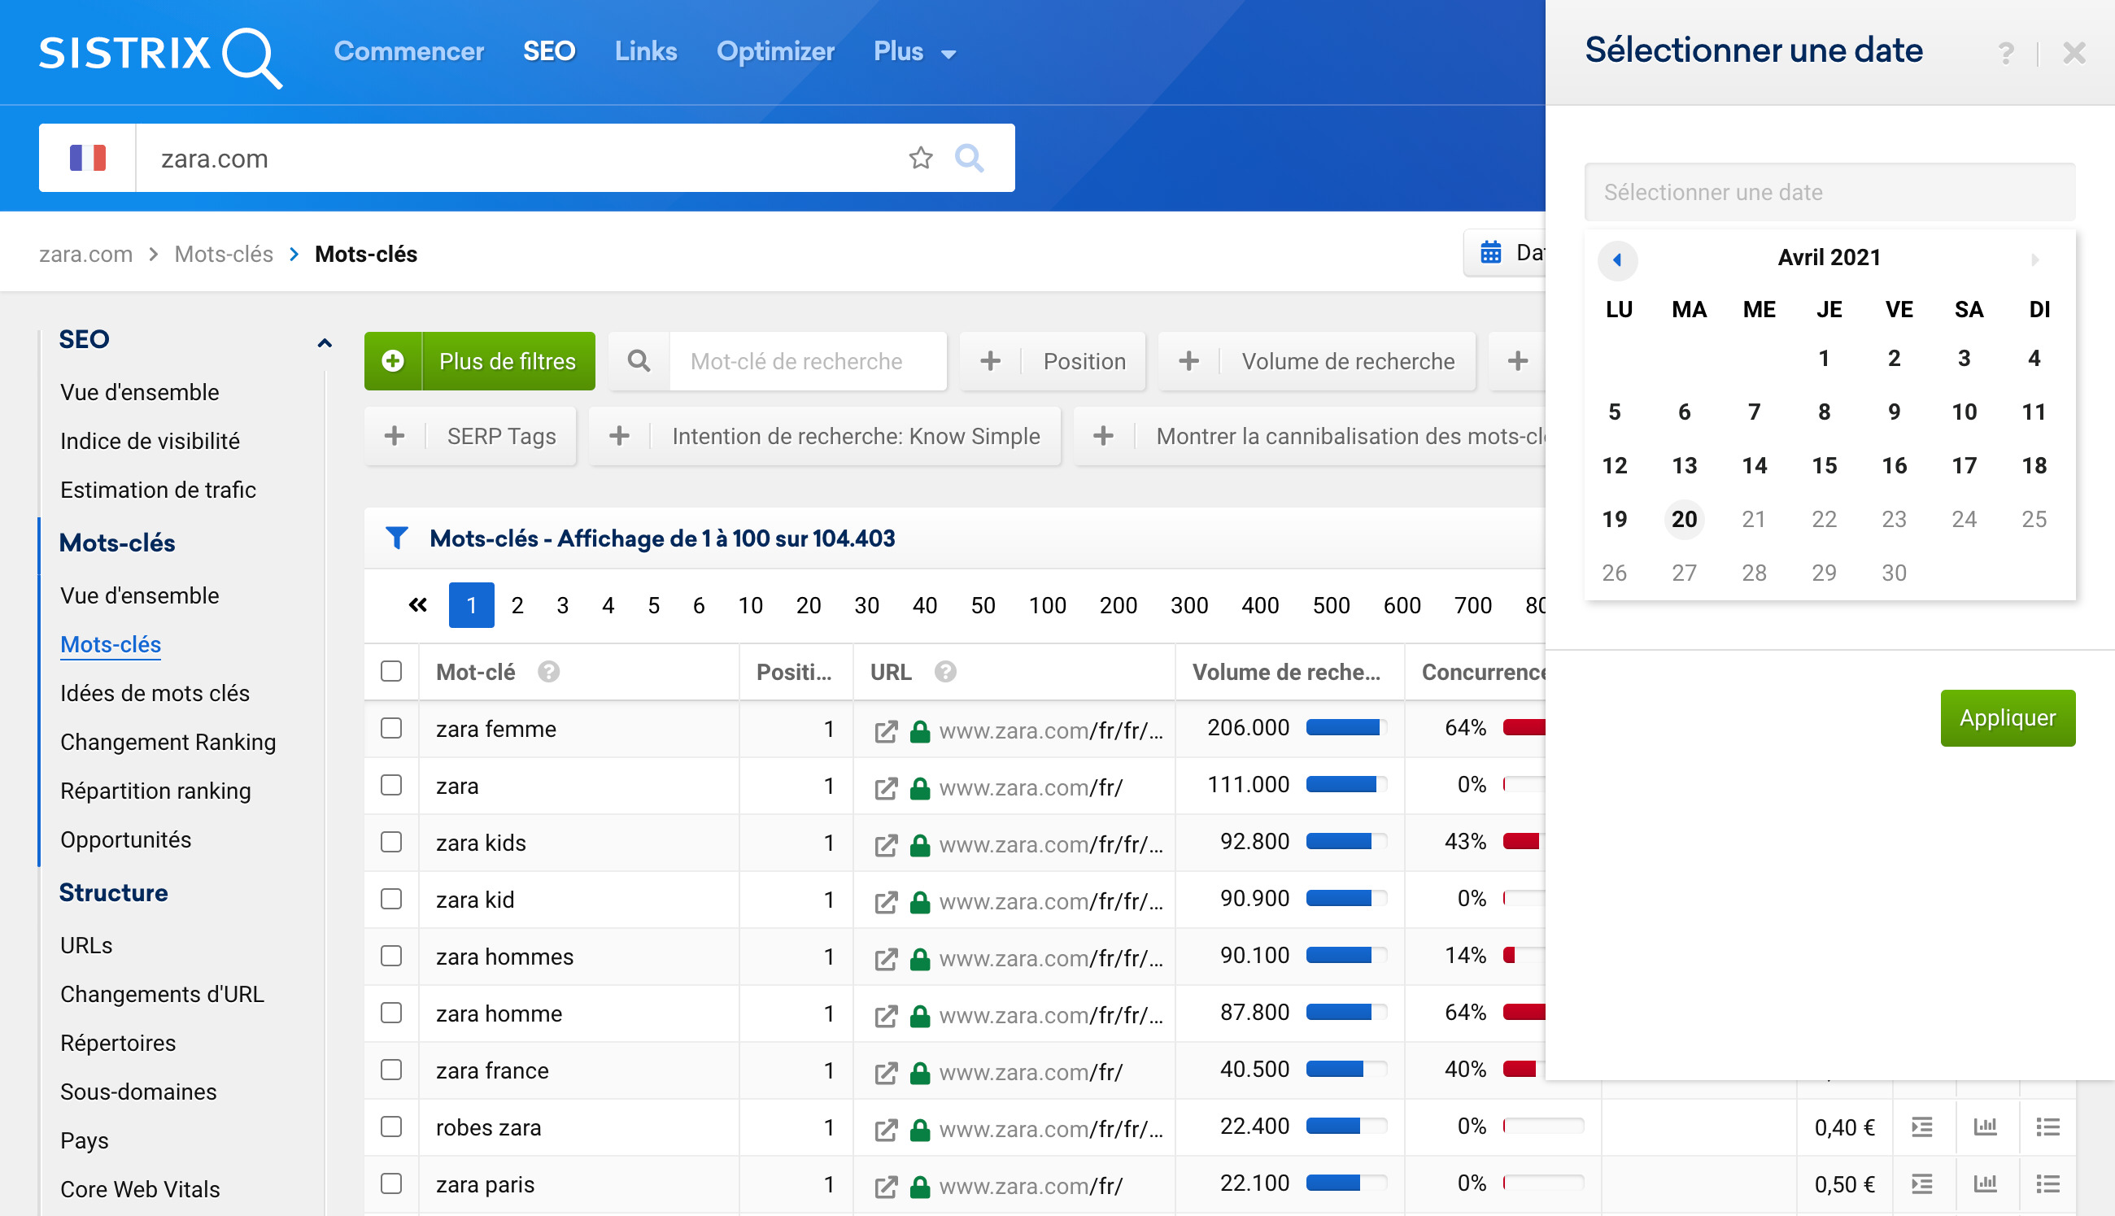Click the Appliquer button
Image resolution: width=2115 pixels, height=1216 pixels.
pos(2008,717)
